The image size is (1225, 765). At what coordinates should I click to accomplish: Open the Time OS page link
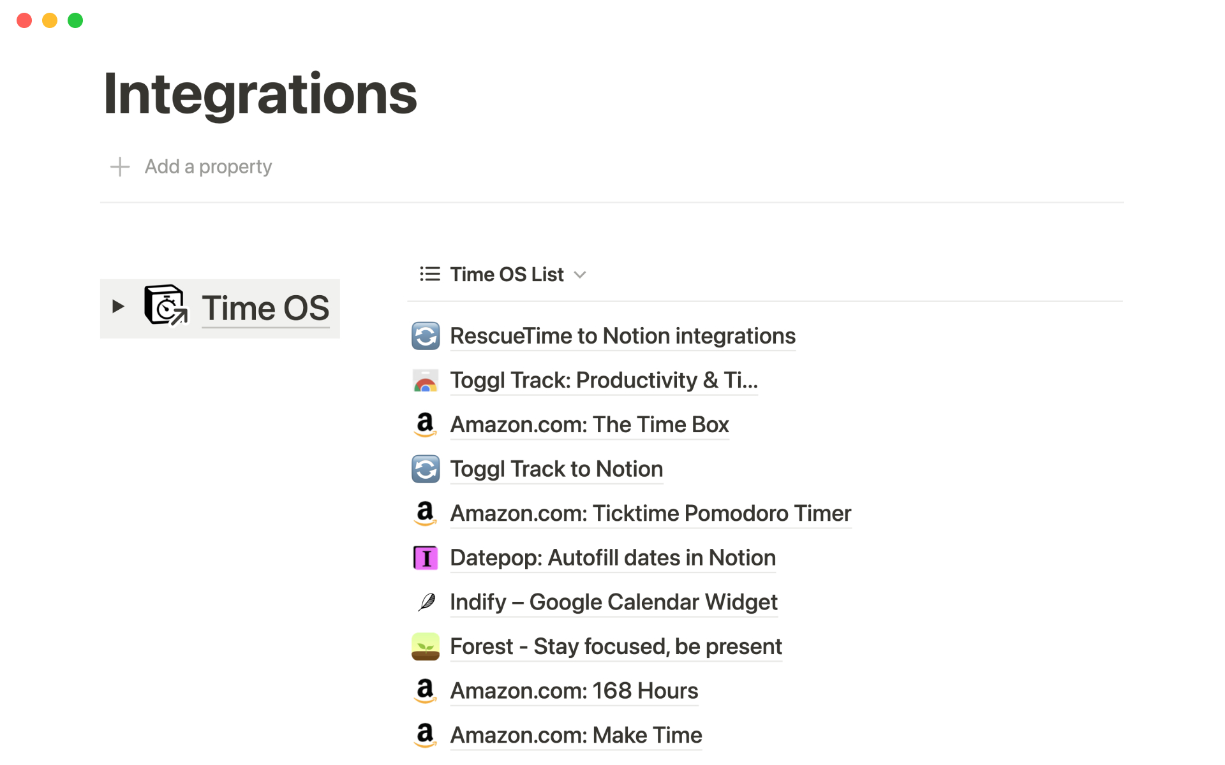tap(265, 308)
